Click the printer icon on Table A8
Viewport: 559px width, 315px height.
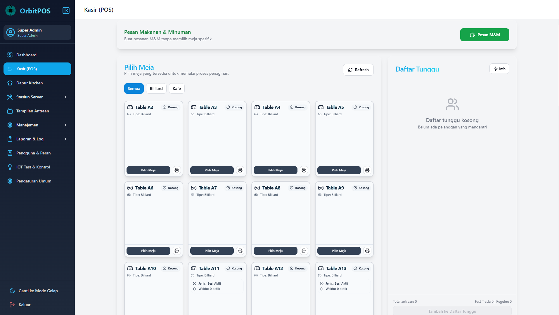coord(304,251)
